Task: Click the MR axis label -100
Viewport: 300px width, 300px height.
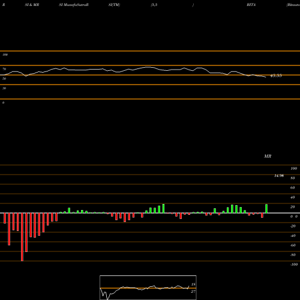Action: (294, 265)
